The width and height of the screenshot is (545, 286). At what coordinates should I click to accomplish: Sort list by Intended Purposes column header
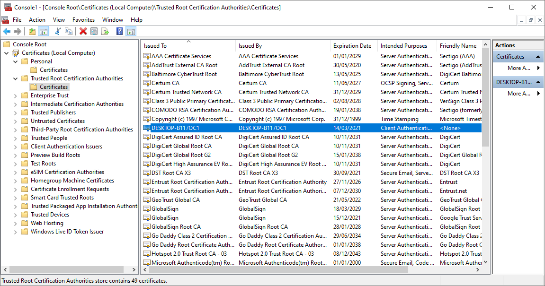coord(407,46)
